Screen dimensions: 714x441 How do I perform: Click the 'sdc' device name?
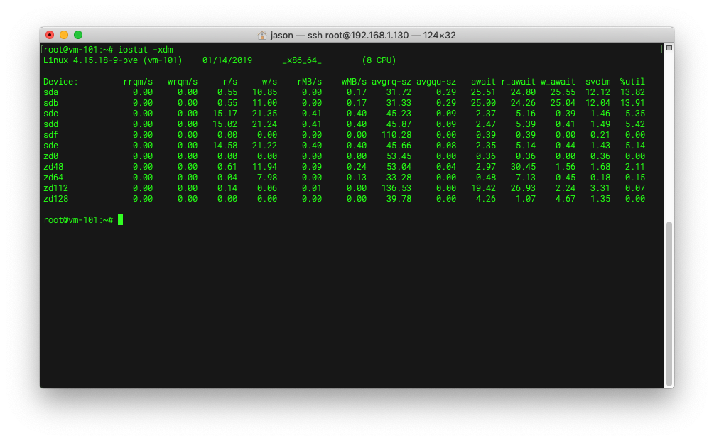[x=50, y=114]
